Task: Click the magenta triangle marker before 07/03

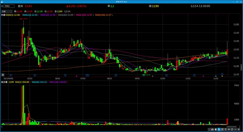Action: (x=77, y=76)
